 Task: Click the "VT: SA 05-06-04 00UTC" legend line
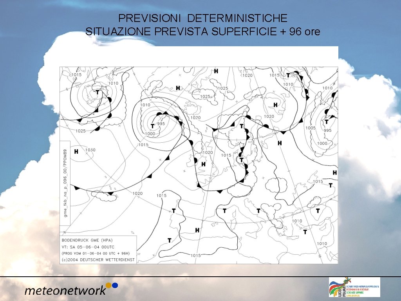(88, 247)
